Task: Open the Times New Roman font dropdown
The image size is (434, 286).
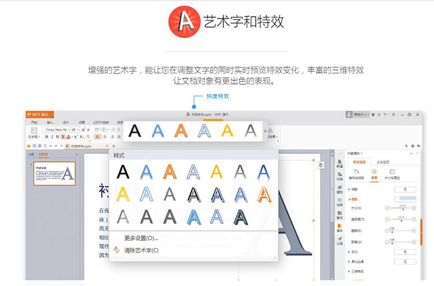Action: point(57,130)
